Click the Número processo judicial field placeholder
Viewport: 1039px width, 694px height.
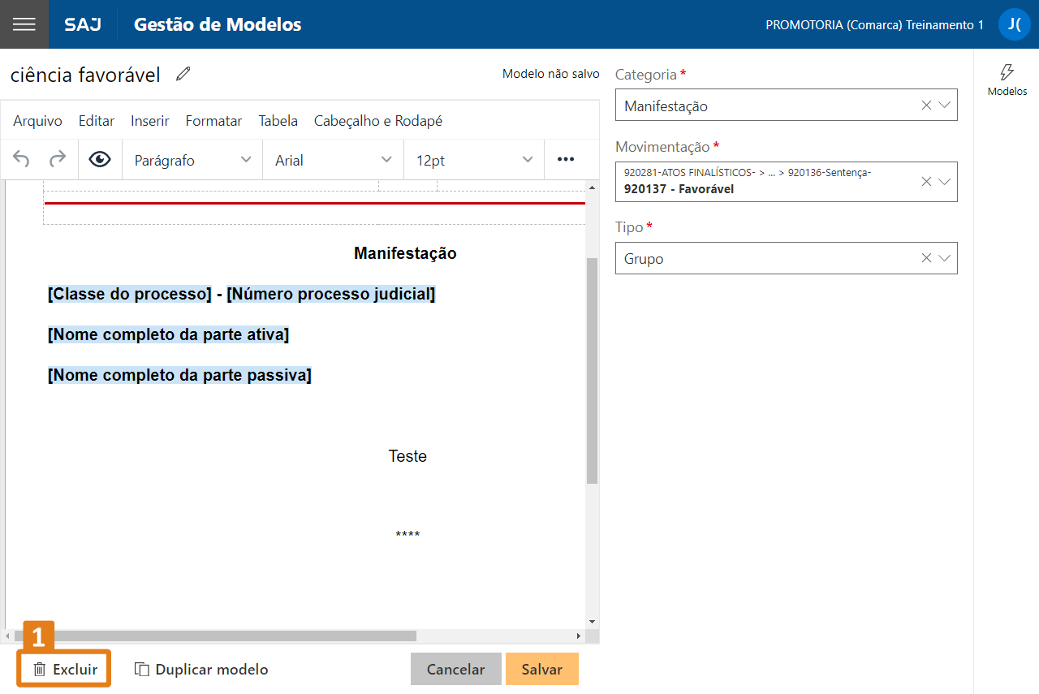pos(330,294)
